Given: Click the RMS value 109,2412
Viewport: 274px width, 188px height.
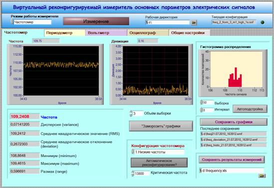Looking at the screenshot, I should (24, 133).
